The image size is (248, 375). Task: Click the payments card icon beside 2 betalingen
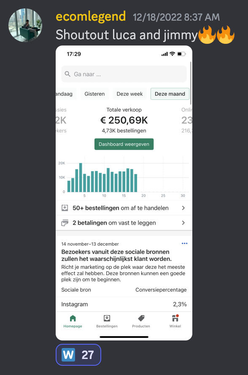click(x=65, y=223)
